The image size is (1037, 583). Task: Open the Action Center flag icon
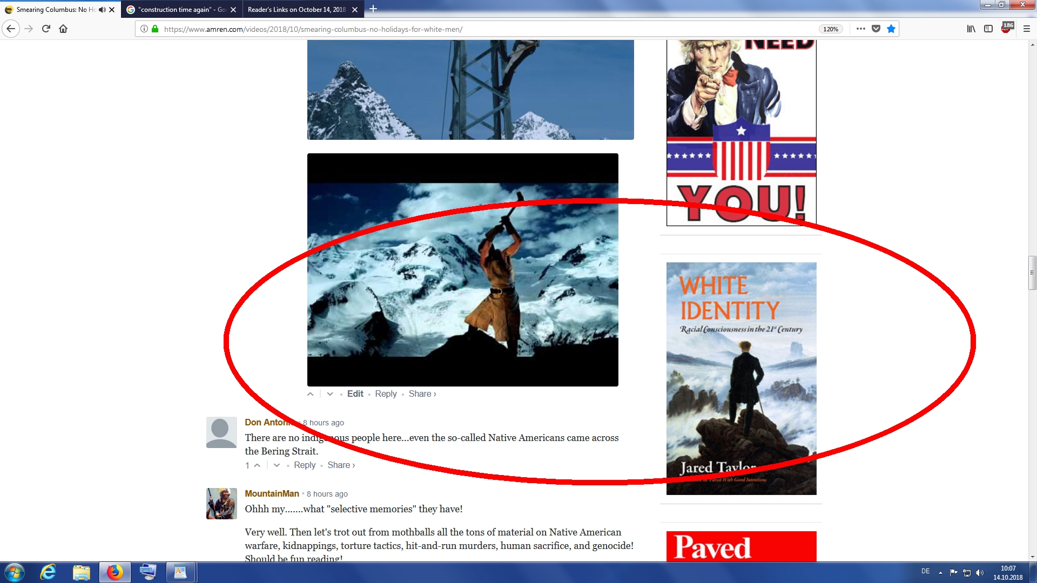click(953, 573)
